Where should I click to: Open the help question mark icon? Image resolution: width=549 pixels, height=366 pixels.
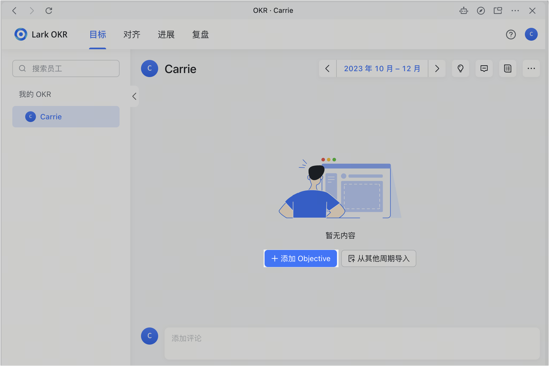tap(511, 35)
